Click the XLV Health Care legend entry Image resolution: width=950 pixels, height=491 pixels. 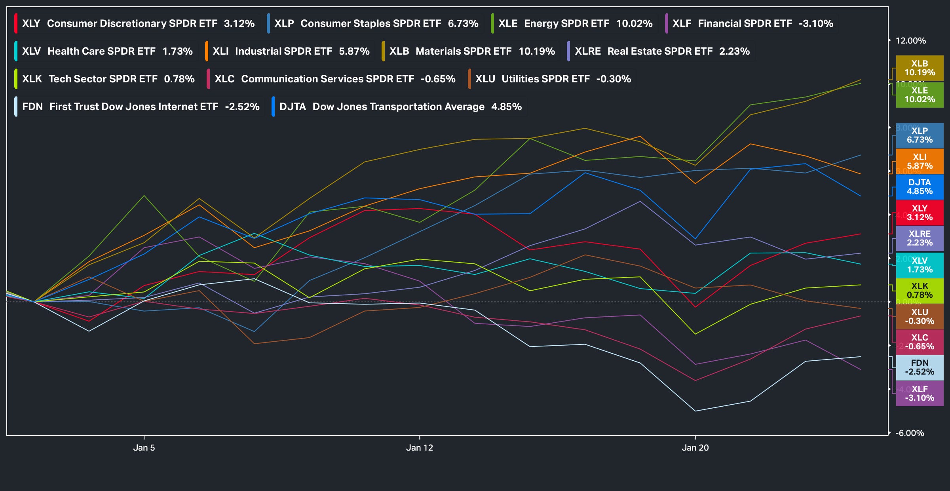click(x=107, y=51)
